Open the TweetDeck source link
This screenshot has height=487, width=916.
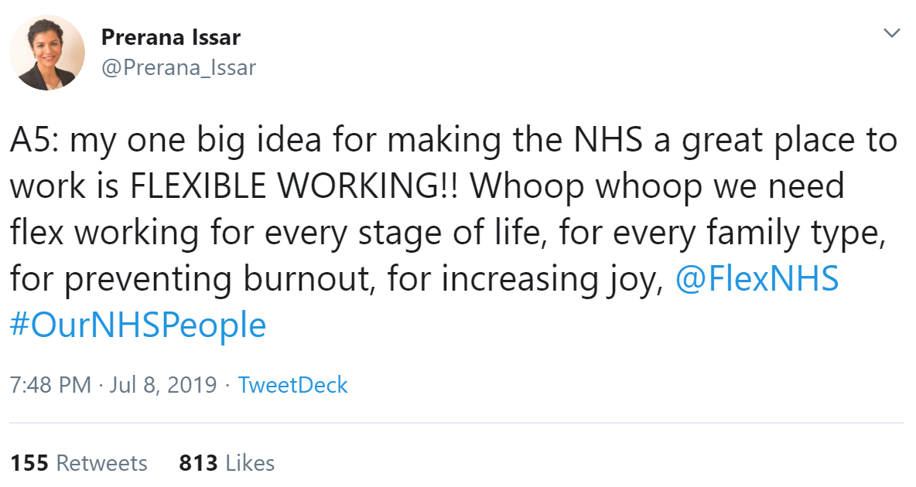(x=292, y=385)
